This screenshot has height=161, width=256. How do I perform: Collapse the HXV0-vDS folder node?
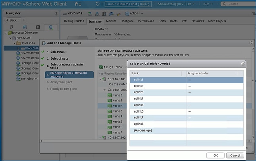[x=15, y=43]
